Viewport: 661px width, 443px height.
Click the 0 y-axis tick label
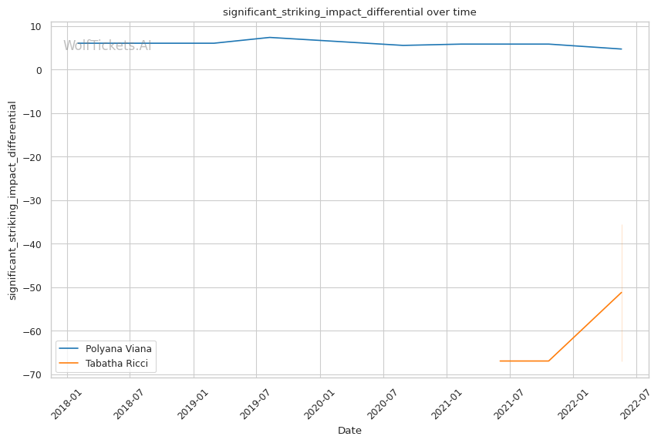pos(39,70)
